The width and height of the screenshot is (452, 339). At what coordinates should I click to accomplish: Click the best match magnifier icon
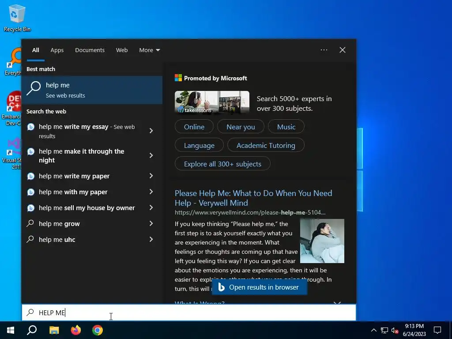pos(34,88)
